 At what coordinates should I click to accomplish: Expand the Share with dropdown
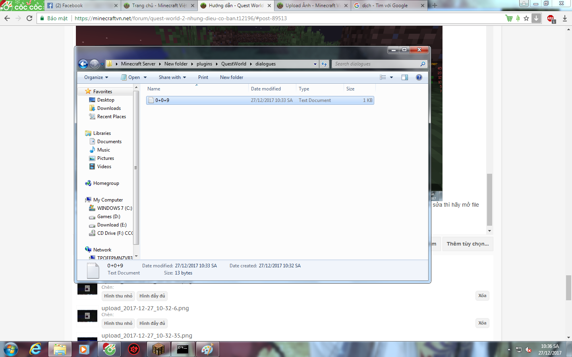click(172, 77)
